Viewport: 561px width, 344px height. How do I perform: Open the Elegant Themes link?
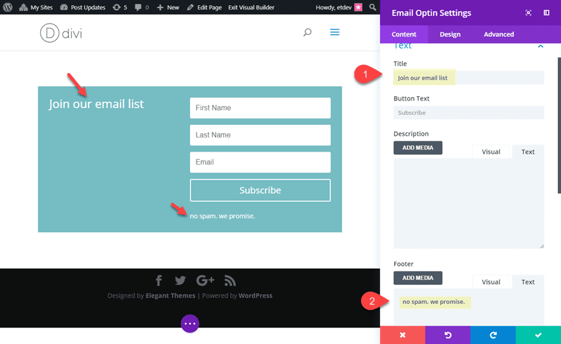tap(170, 296)
